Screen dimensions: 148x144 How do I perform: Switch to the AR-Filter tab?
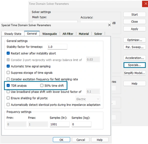[x=68, y=34]
